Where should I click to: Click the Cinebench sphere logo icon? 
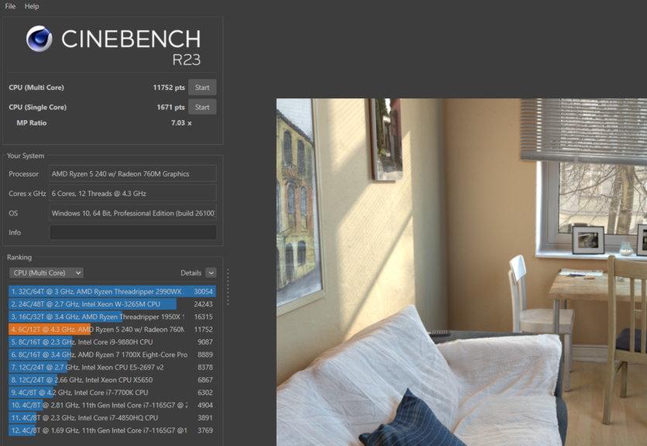(39, 39)
